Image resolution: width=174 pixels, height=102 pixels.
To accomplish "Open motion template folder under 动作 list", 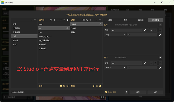I will pyautogui.click(x=97, y=86).
